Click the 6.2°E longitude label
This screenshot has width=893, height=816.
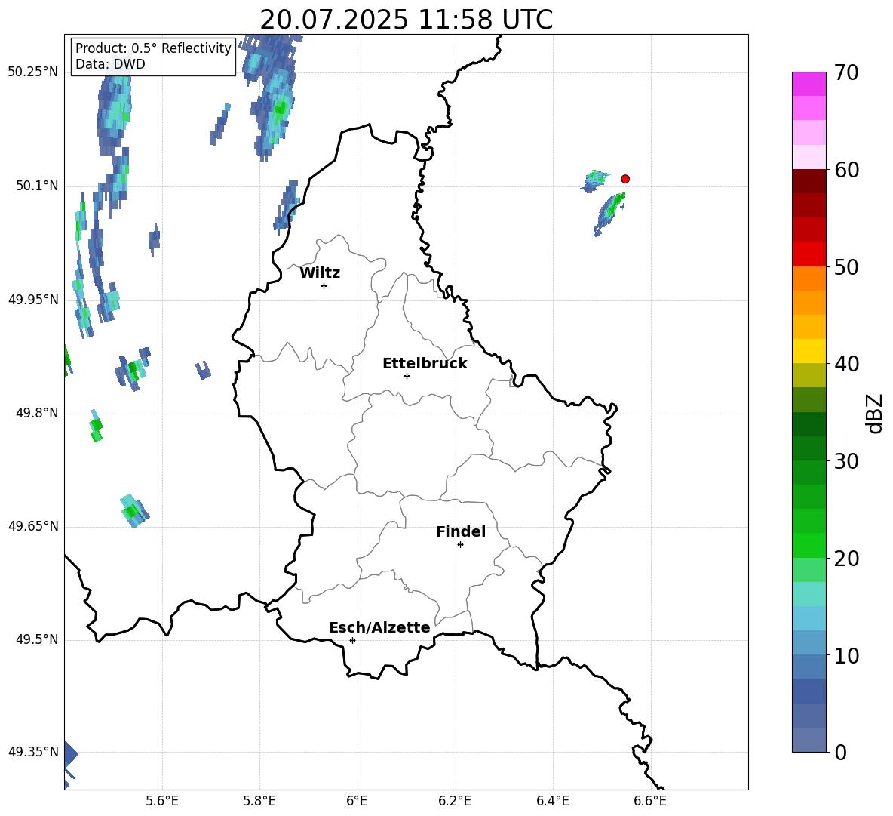point(455,801)
